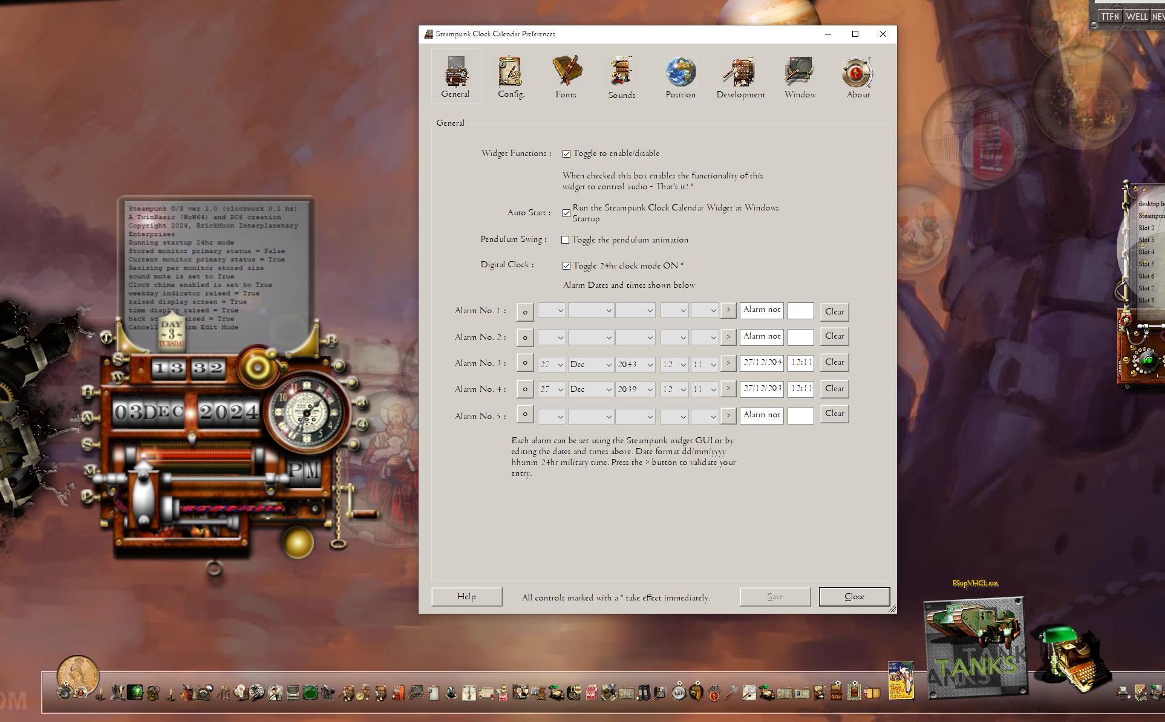Click the Alarm No. 3 date field 27/12/204

pos(762,362)
